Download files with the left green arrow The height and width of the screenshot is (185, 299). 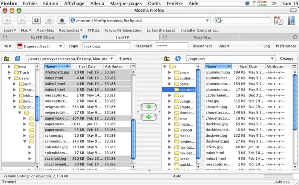click(x=149, y=107)
